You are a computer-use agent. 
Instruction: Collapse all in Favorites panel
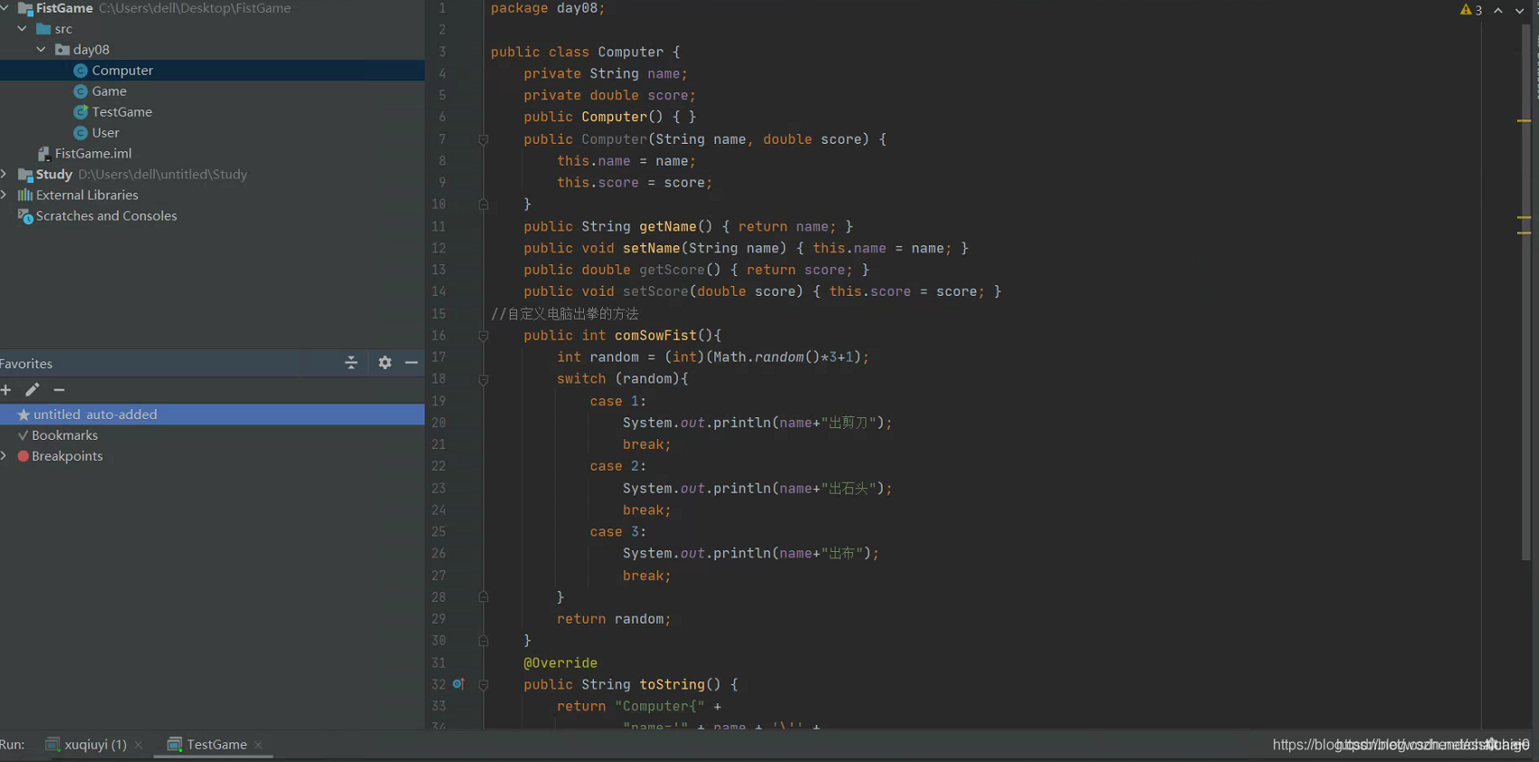click(351, 363)
